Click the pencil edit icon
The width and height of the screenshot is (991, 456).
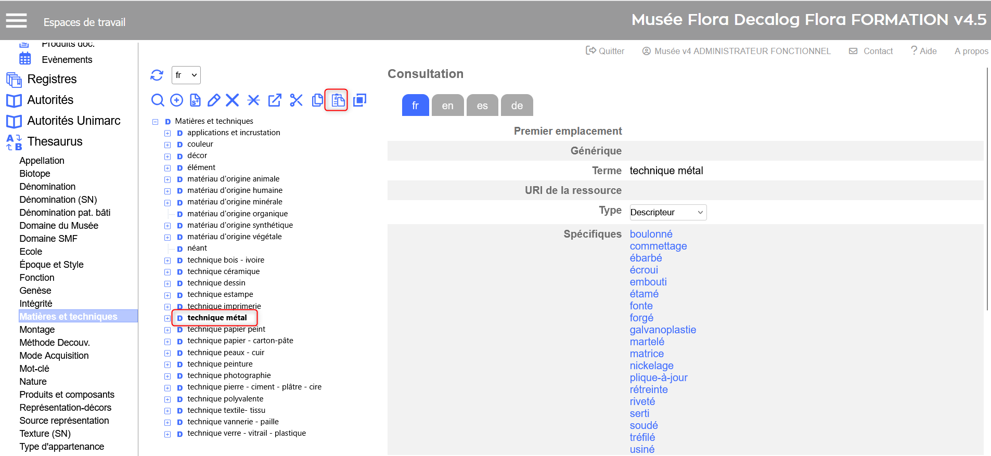click(214, 100)
